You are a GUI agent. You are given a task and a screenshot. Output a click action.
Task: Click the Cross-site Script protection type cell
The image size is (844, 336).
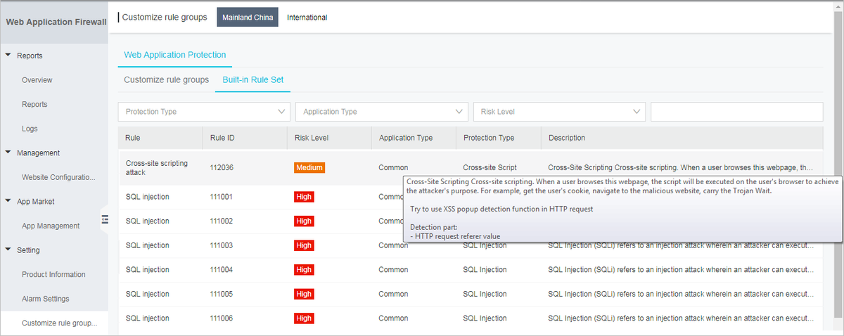[490, 168]
